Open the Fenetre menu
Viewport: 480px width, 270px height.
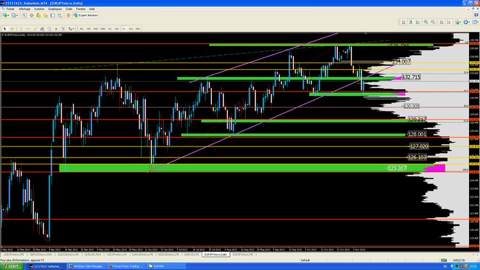tap(81, 9)
